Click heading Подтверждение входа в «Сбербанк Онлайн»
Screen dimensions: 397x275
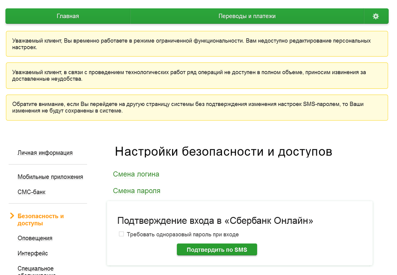(215, 221)
